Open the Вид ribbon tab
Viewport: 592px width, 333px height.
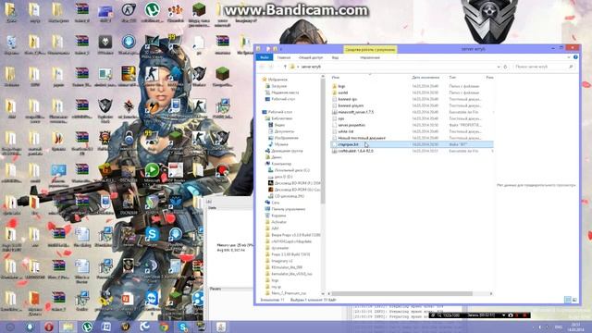pyautogui.click(x=335, y=57)
